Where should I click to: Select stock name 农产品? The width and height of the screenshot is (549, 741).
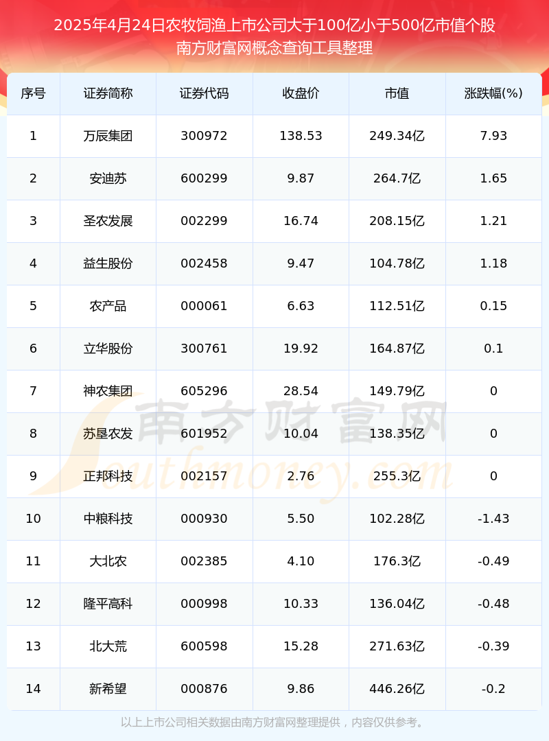pyautogui.click(x=108, y=306)
